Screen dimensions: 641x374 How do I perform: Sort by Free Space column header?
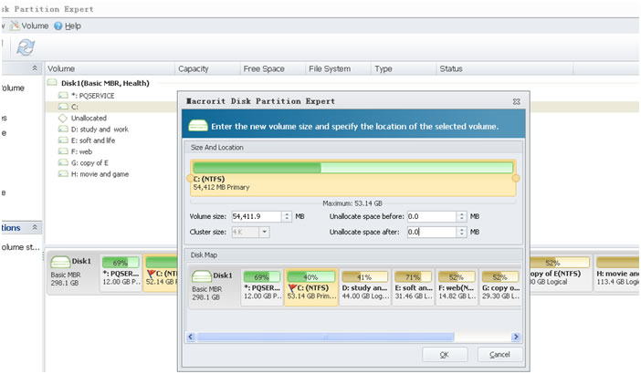pos(273,68)
